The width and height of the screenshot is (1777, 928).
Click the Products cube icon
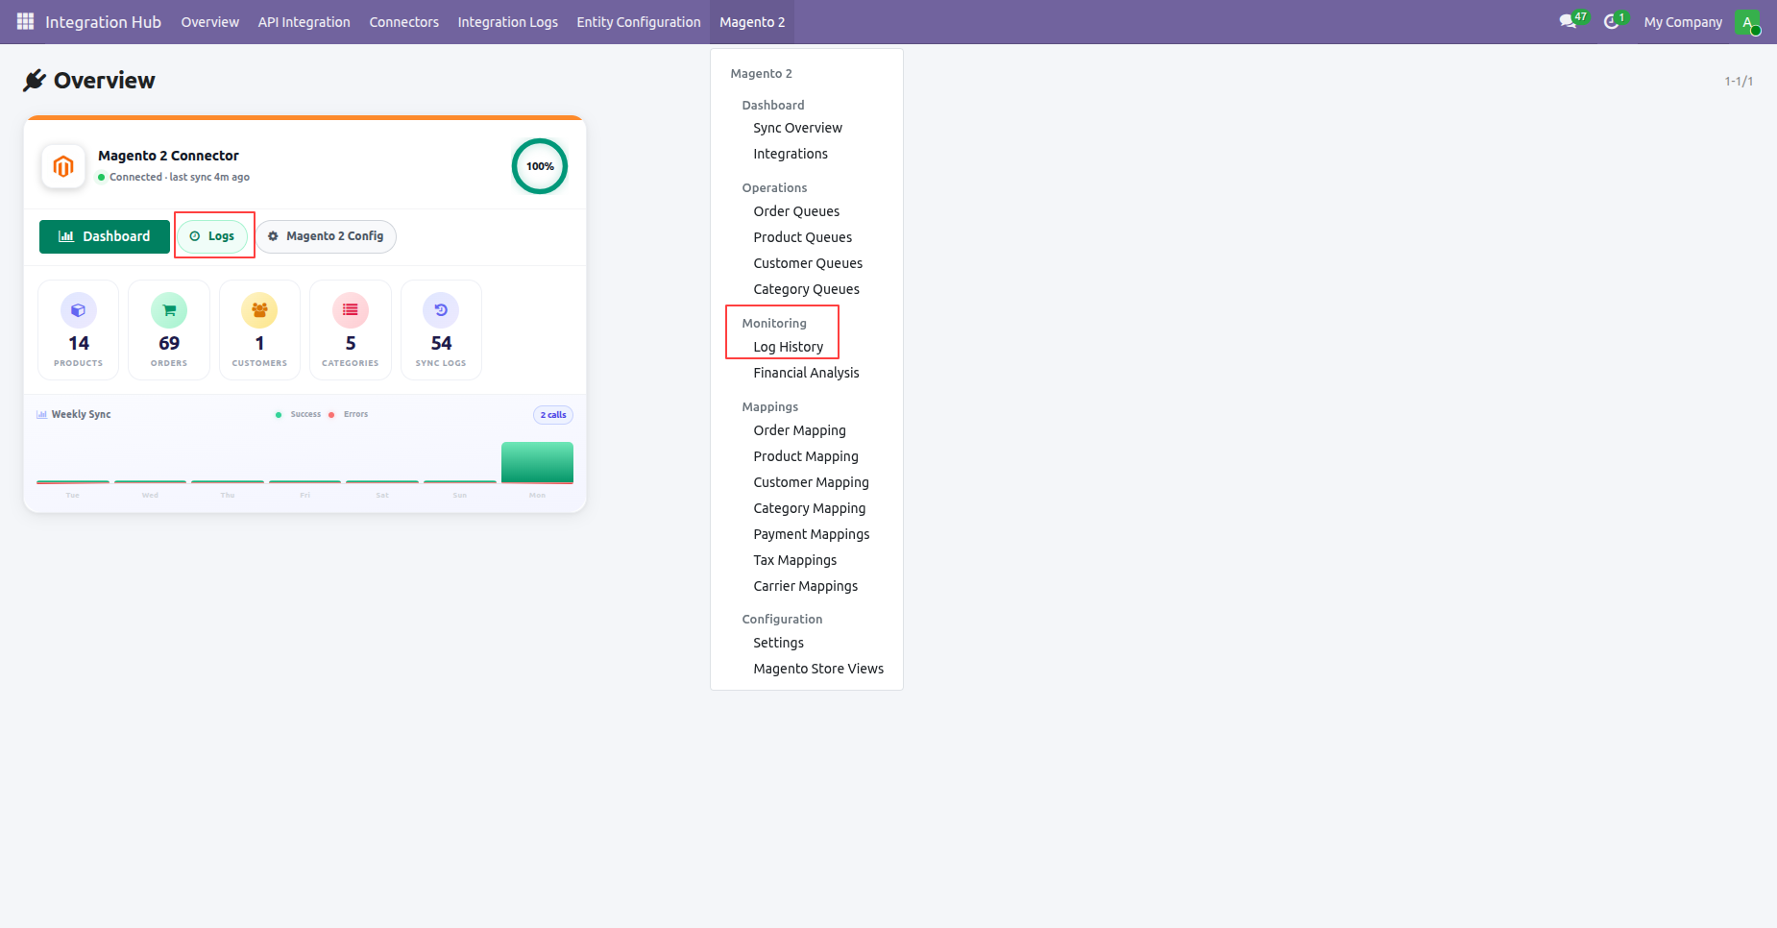point(79,310)
